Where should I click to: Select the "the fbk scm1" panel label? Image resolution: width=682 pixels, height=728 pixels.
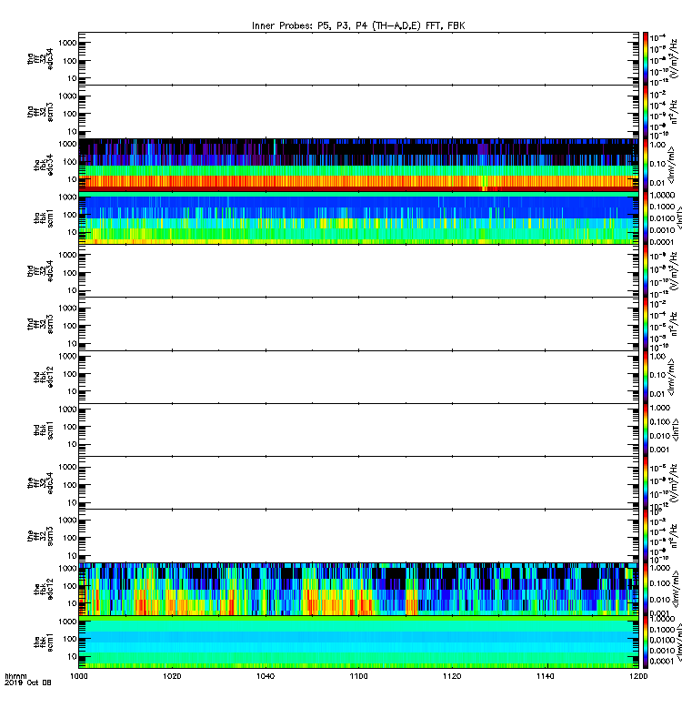(44, 642)
